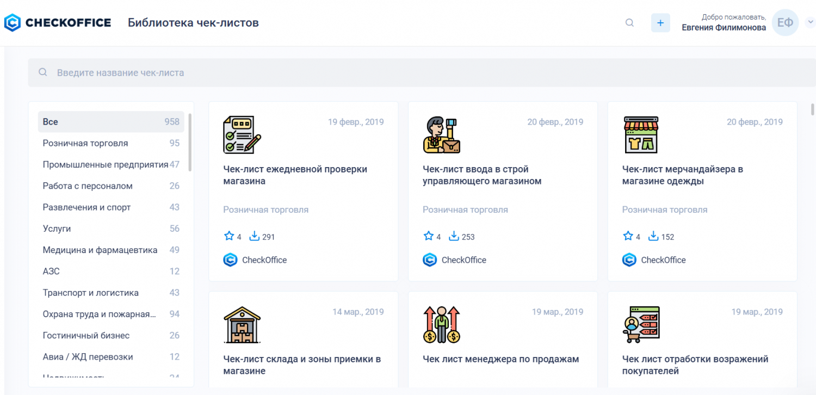This screenshot has width=816, height=395.
Task: Click star icon on merchandiser checklist card
Action: point(628,236)
